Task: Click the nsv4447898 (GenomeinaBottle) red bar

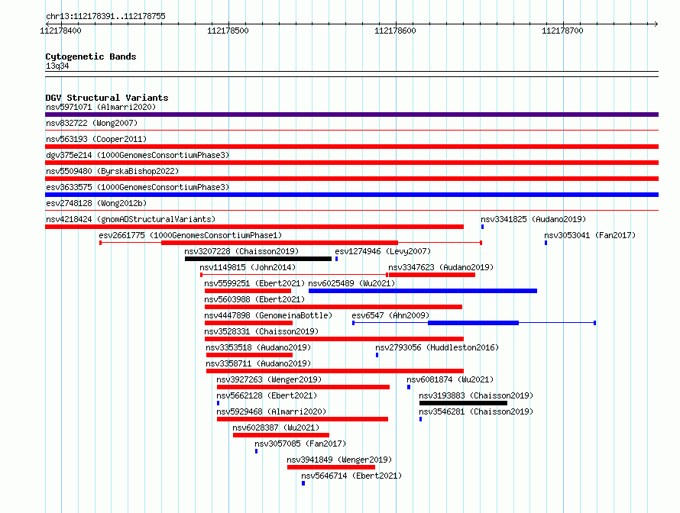Action: (x=248, y=323)
